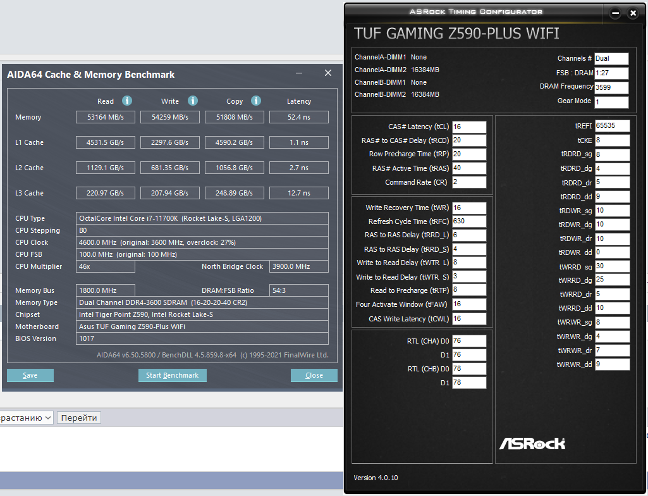Click Memory Latency value 52.4 ns
This screenshot has width=648, height=496.
tap(299, 117)
